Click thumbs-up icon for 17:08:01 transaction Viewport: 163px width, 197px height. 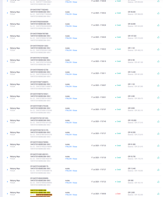point(158,97)
